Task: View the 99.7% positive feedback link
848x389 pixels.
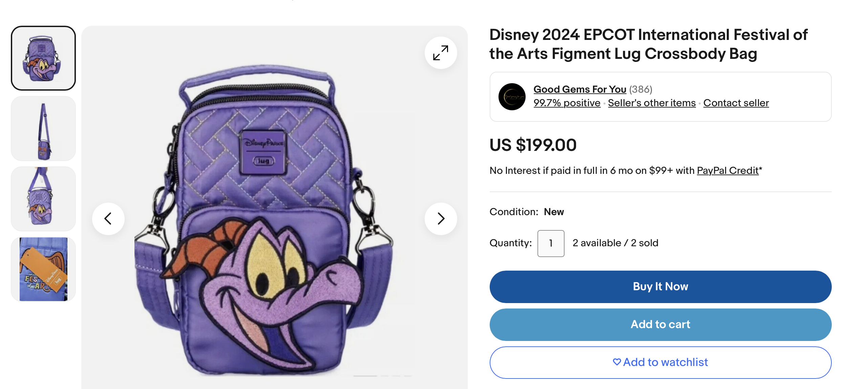Action: 567,103
